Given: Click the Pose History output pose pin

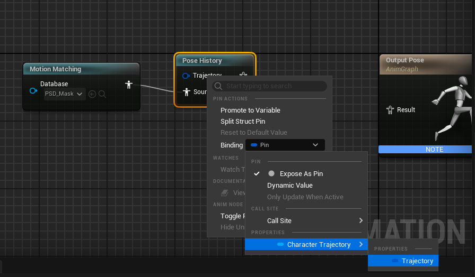Looking at the screenshot, I should point(243,75).
